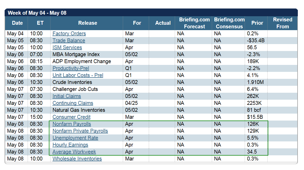This screenshot has height=170, width=304.
Task: Open the Trade Balance link
Action: (x=69, y=40)
